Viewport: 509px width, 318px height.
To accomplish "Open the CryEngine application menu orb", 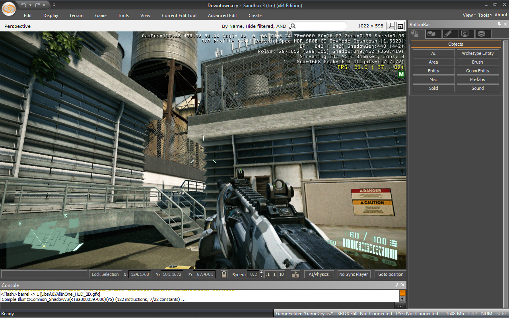I will pyautogui.click(x=9, y=8).
